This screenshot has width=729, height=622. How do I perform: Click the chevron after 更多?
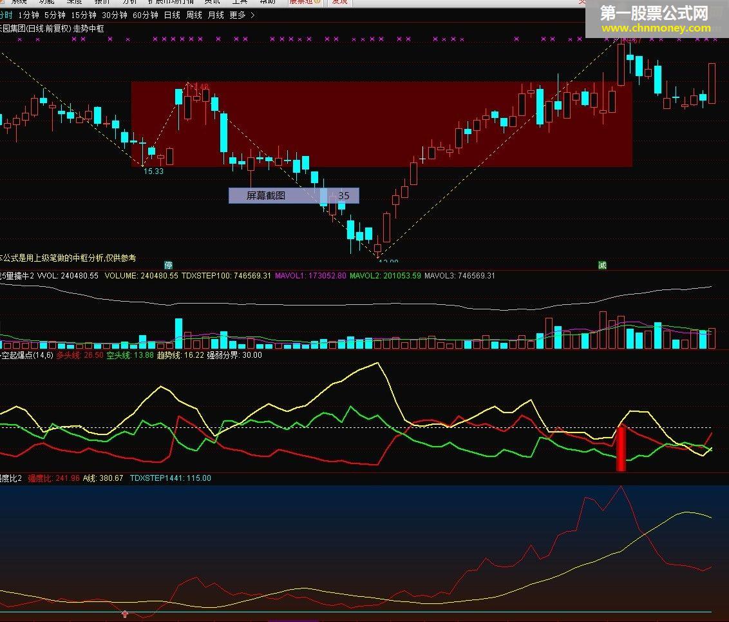pyautogui.click(x=252, y=15)
